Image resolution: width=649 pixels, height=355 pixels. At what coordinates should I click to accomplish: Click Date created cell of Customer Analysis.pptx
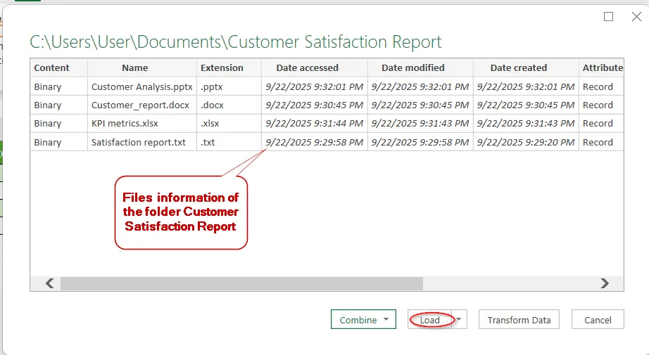526,86
